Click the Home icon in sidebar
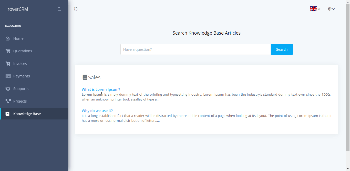 click(x=8, y=38)
